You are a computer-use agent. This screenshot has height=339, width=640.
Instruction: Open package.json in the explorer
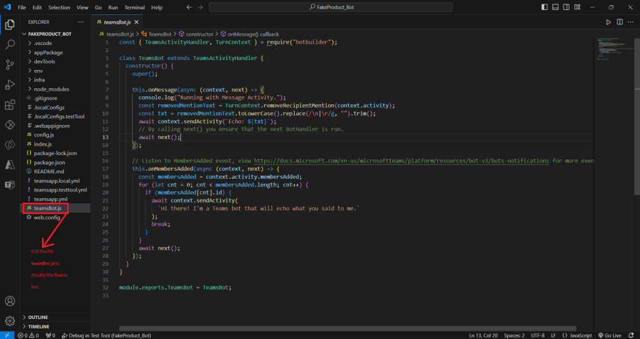(x=48, y=162)
